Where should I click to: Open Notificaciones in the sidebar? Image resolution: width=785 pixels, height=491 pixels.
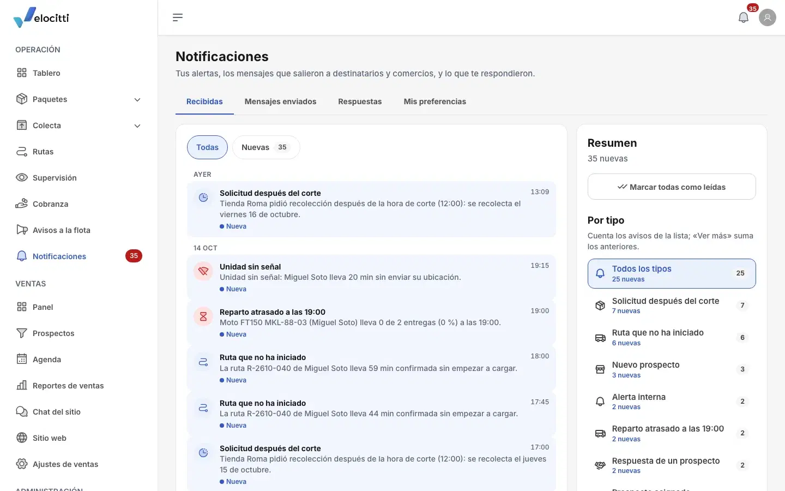tap(78, 256)
